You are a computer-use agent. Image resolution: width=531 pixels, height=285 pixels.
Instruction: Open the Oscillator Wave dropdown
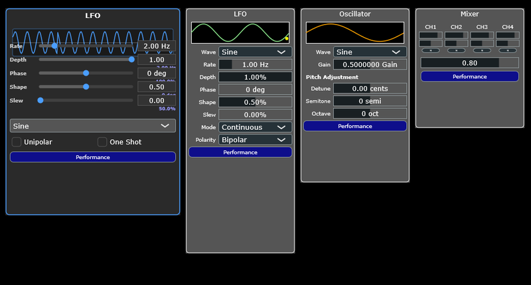point(369,52)
